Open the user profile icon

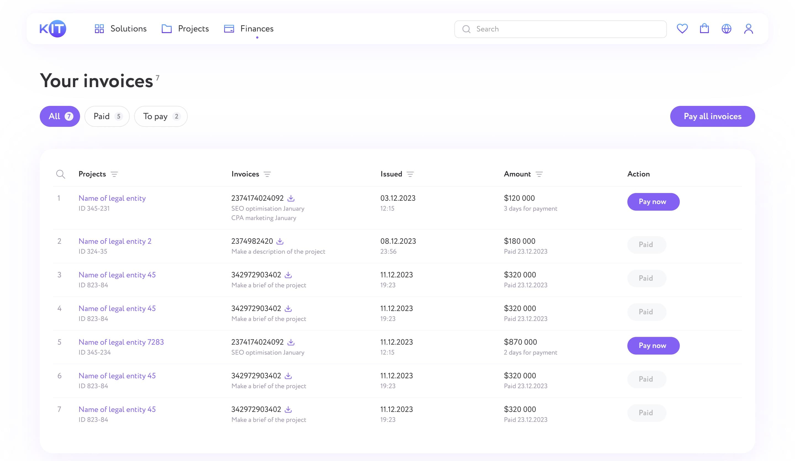pyautogui.click(x=748, y=29)
